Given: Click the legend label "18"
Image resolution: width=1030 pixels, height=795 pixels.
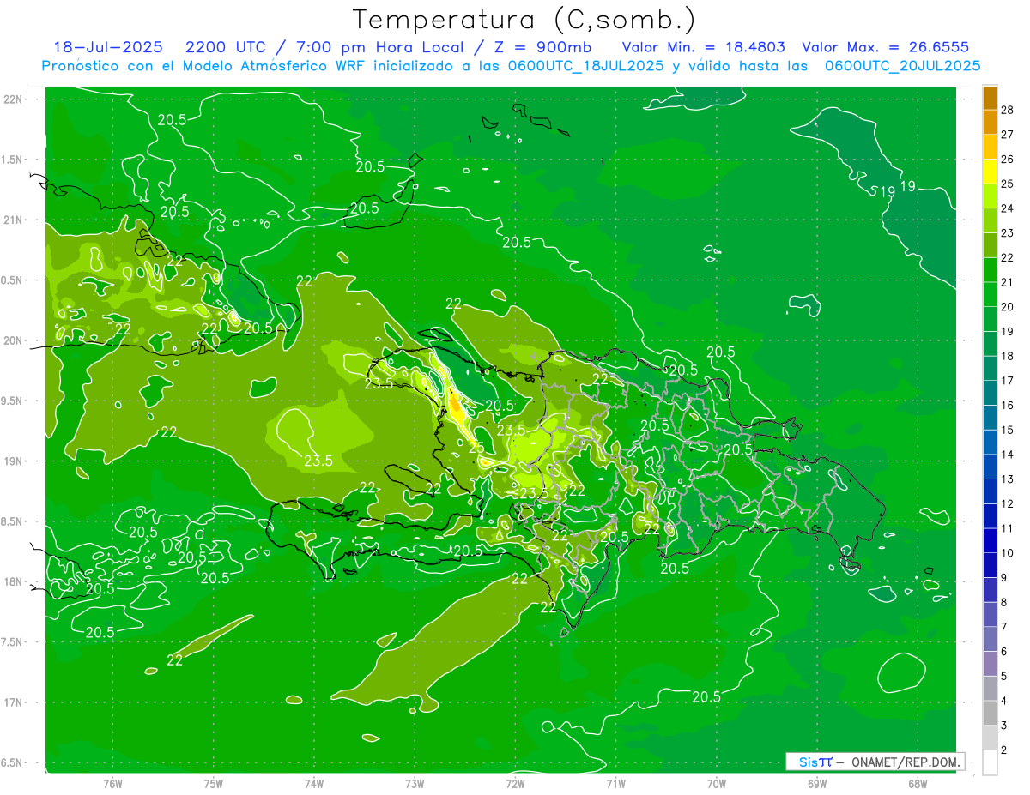Looking at the screenshot, I should (x=1007, y=356).
